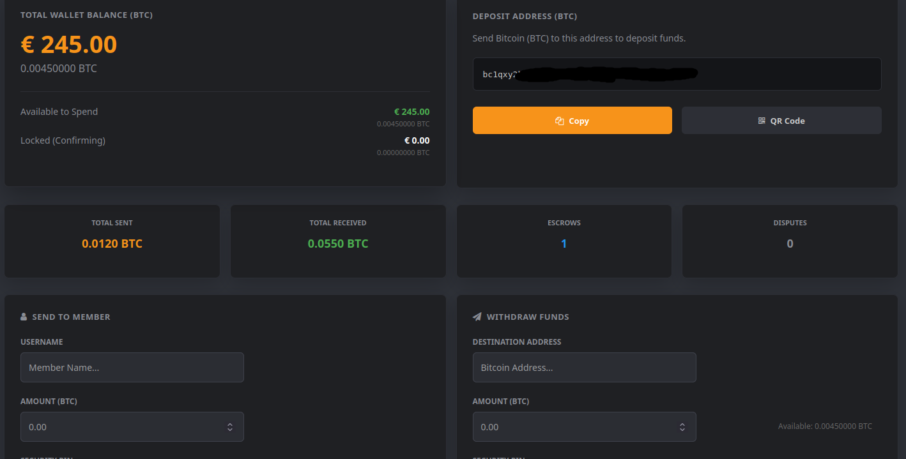
Task: Click the Send Bitcoin deposit instruction text
Action: 579,38
